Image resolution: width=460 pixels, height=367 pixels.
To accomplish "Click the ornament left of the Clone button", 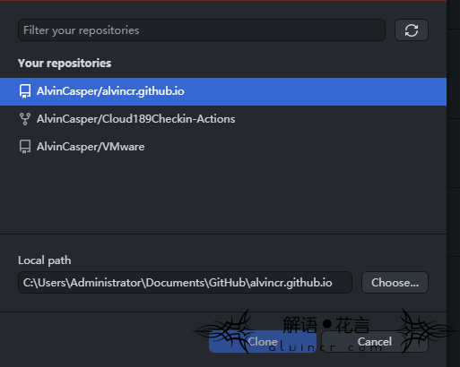I will [225, 330].
